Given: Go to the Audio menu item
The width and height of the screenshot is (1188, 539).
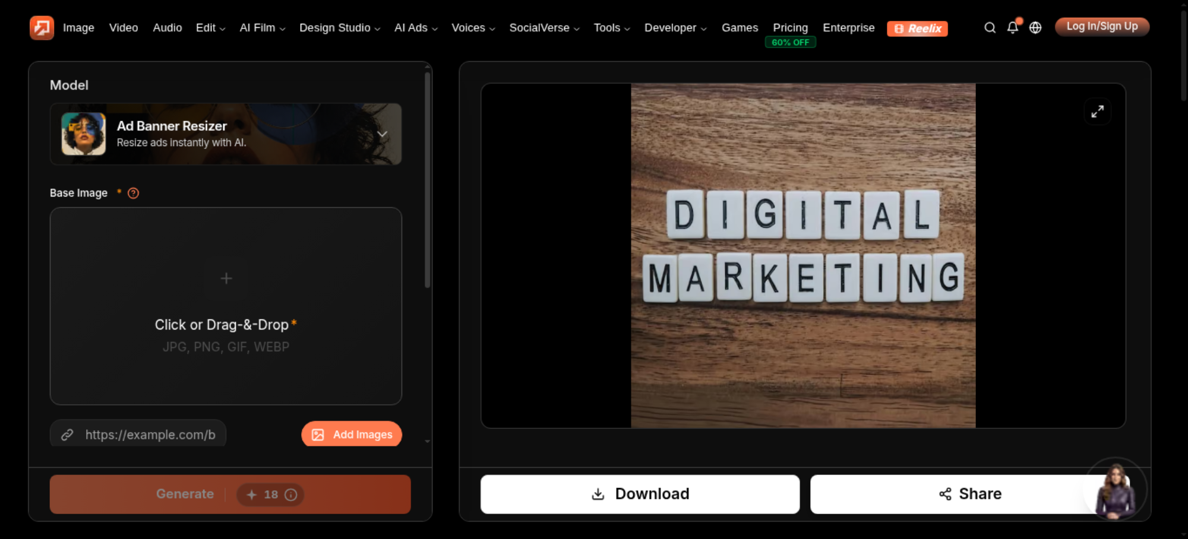Looking at the screenshot, I should 168,28.
